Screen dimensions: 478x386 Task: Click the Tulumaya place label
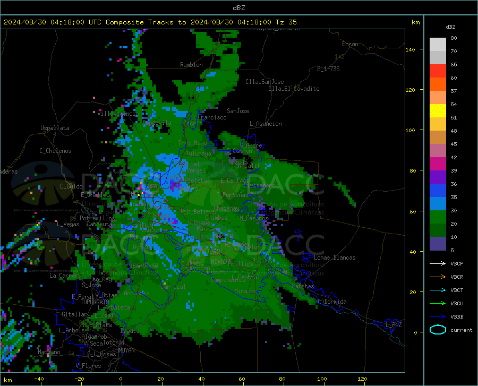[x=198, y=153]
